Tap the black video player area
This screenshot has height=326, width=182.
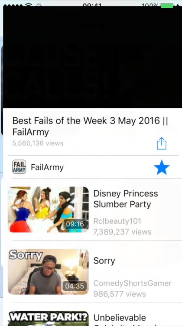pyautogui.click(x=92, y=57)
